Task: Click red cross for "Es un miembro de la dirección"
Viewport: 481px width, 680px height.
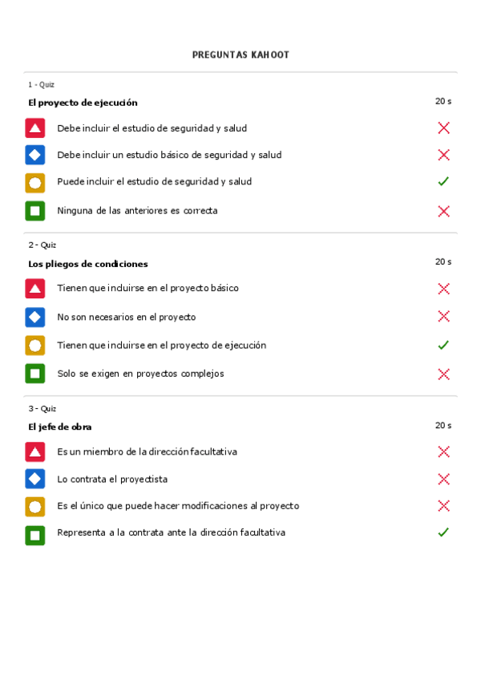Action: tap(443, 451)
